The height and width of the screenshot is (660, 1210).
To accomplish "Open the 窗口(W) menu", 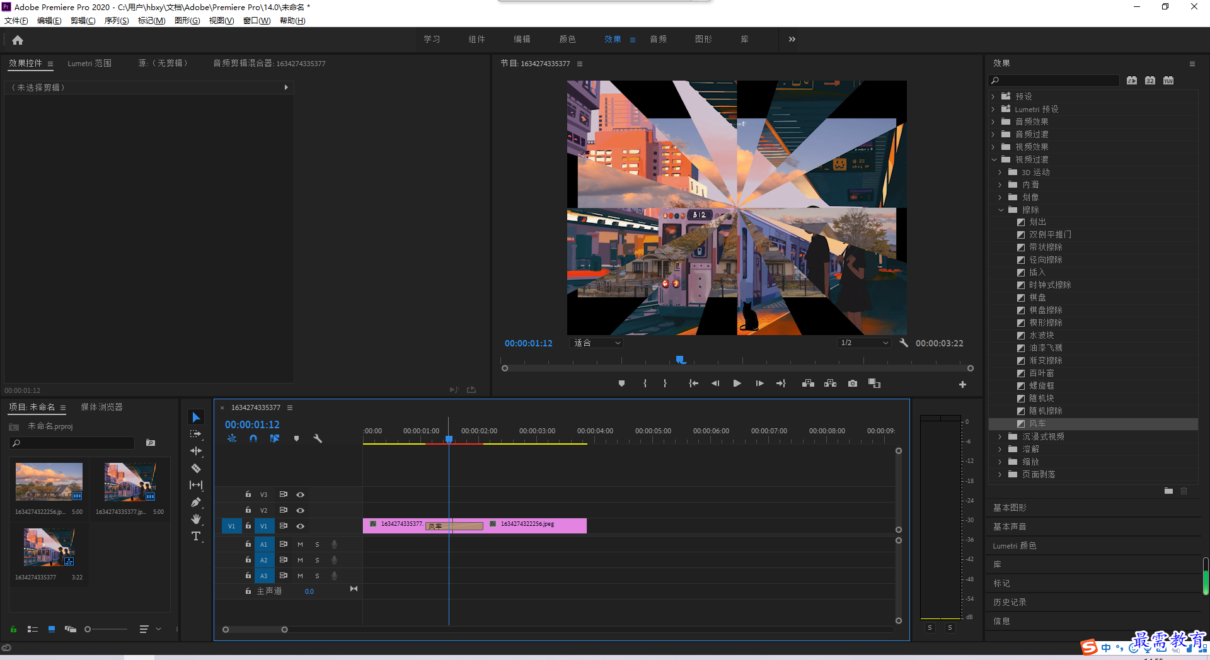I will pyautogui.click(x=256, y=21).
